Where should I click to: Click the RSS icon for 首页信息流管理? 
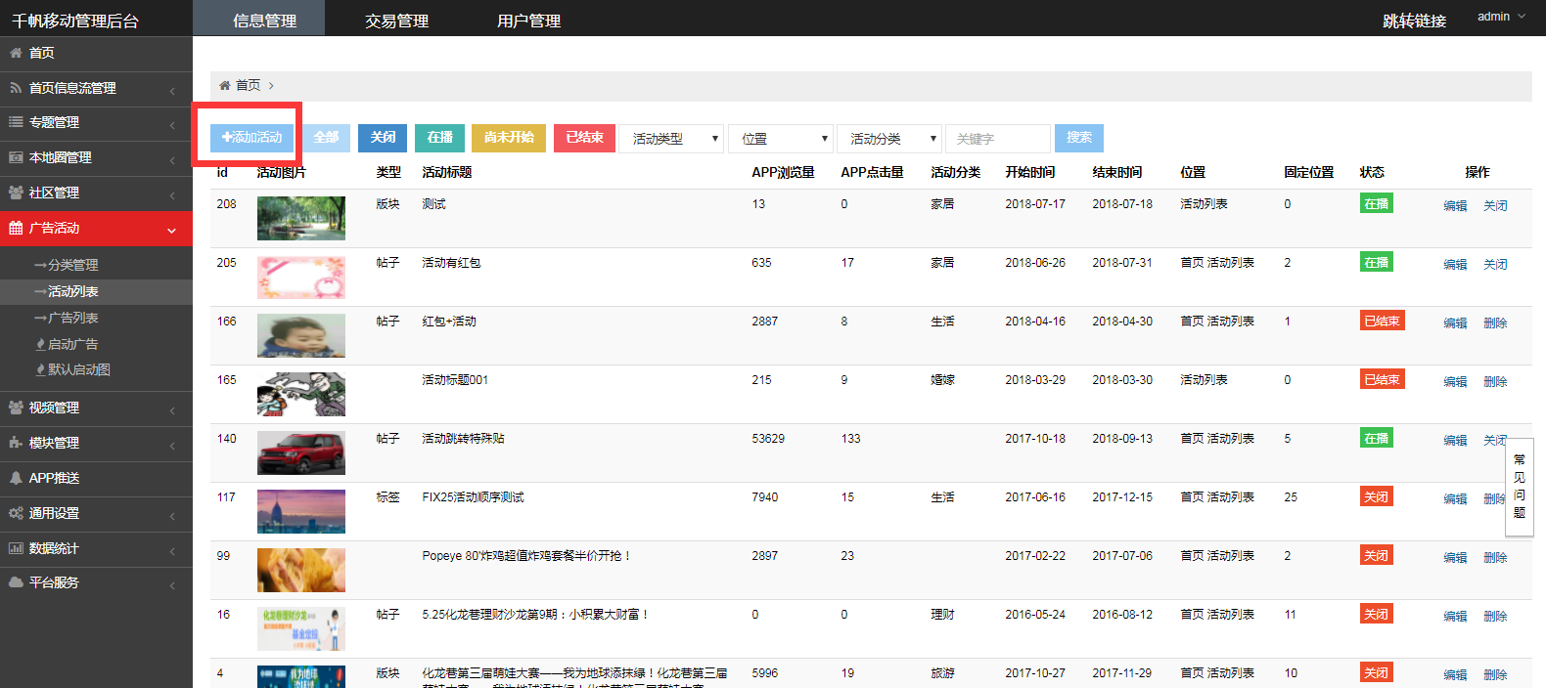(16, 88)
